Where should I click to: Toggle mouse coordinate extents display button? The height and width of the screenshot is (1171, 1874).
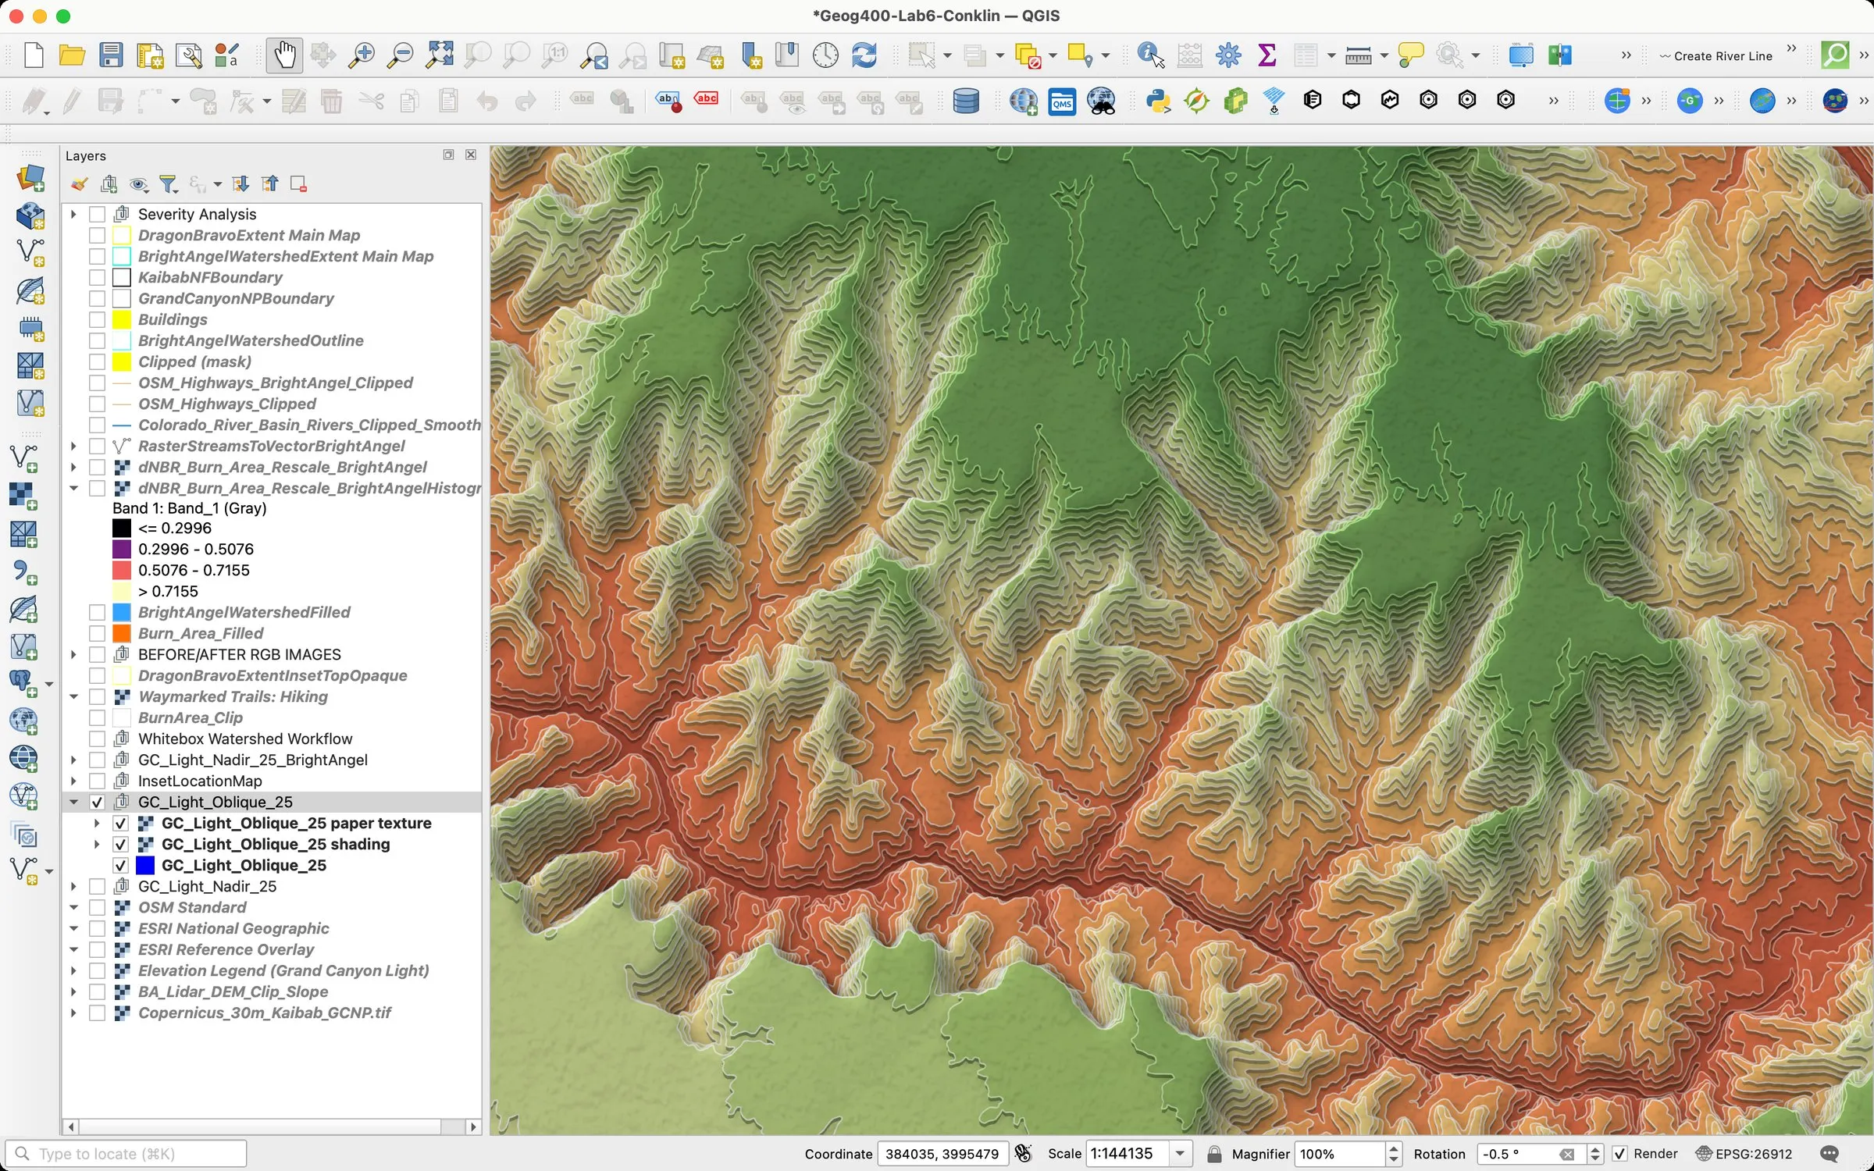pos(1023,1154)
